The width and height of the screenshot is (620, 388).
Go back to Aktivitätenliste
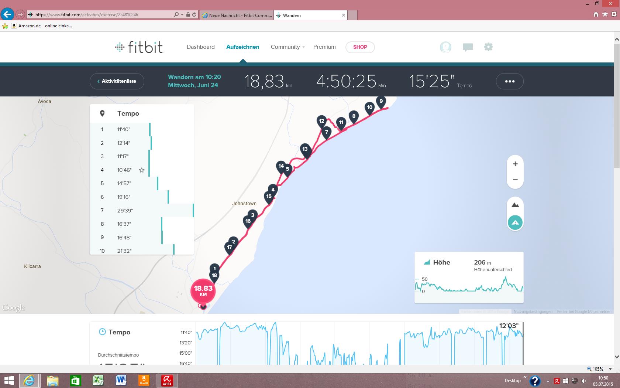click(x=117, y=81)
